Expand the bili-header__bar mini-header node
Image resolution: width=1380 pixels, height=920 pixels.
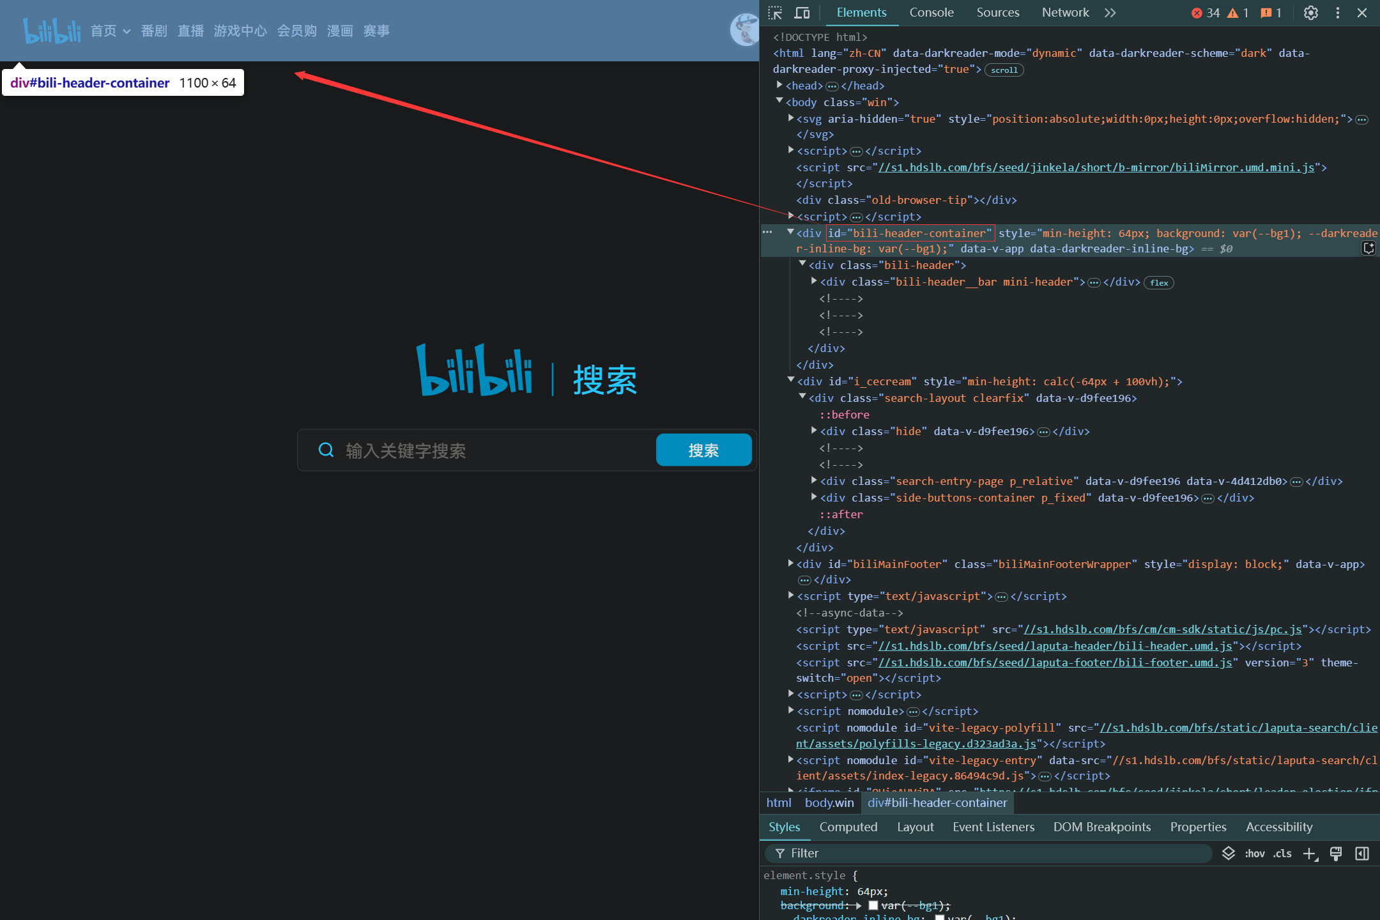pos(814,281)
